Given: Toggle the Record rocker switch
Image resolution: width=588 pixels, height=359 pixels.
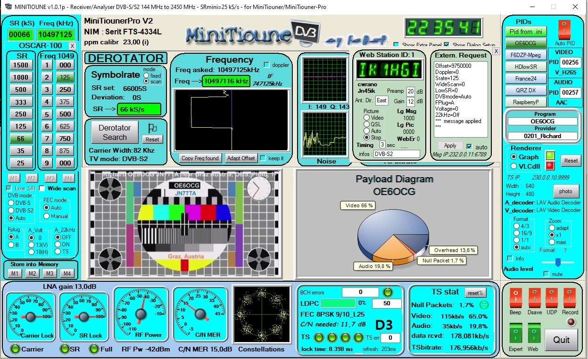Looking at the screenshot, I should [569, 298].
